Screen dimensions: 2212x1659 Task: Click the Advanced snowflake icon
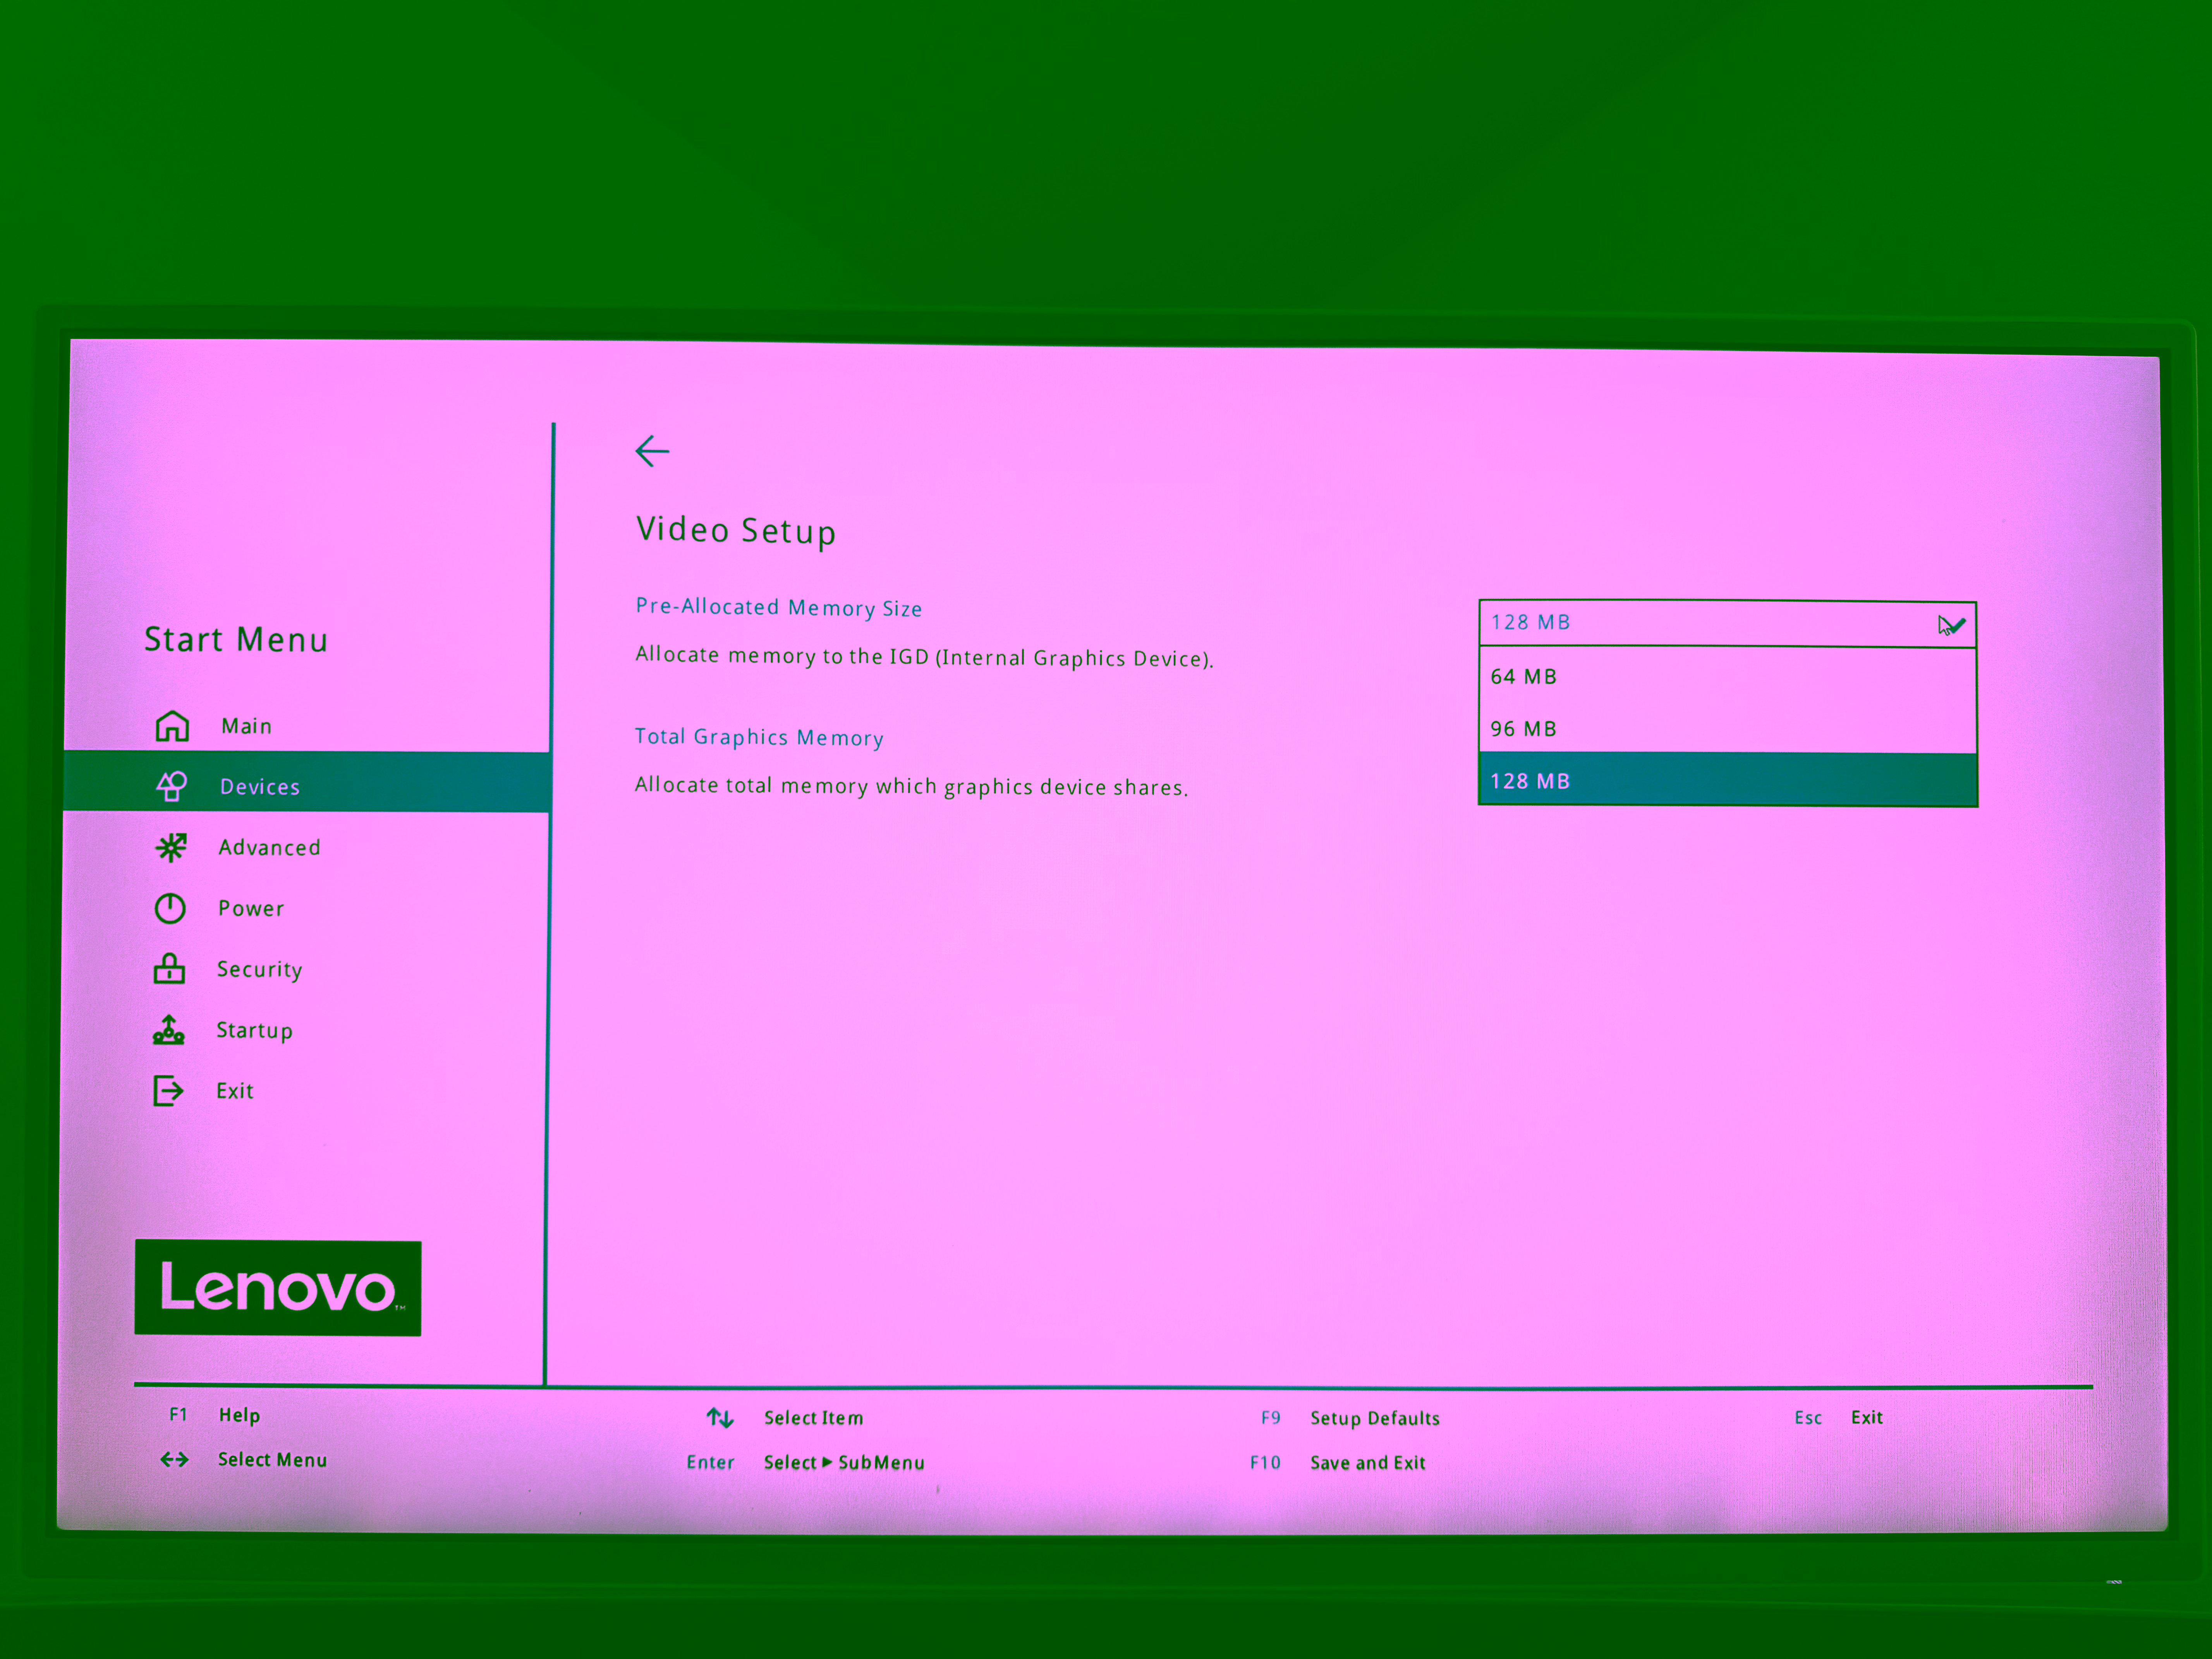coord(171,848)
